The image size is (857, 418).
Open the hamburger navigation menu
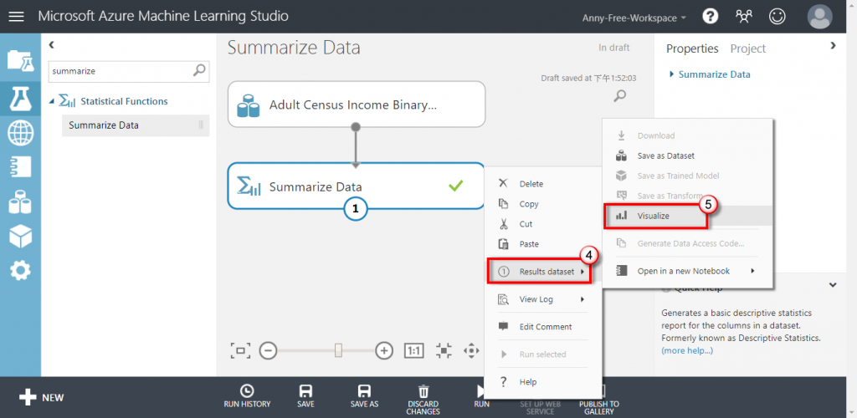coord(17,17)
